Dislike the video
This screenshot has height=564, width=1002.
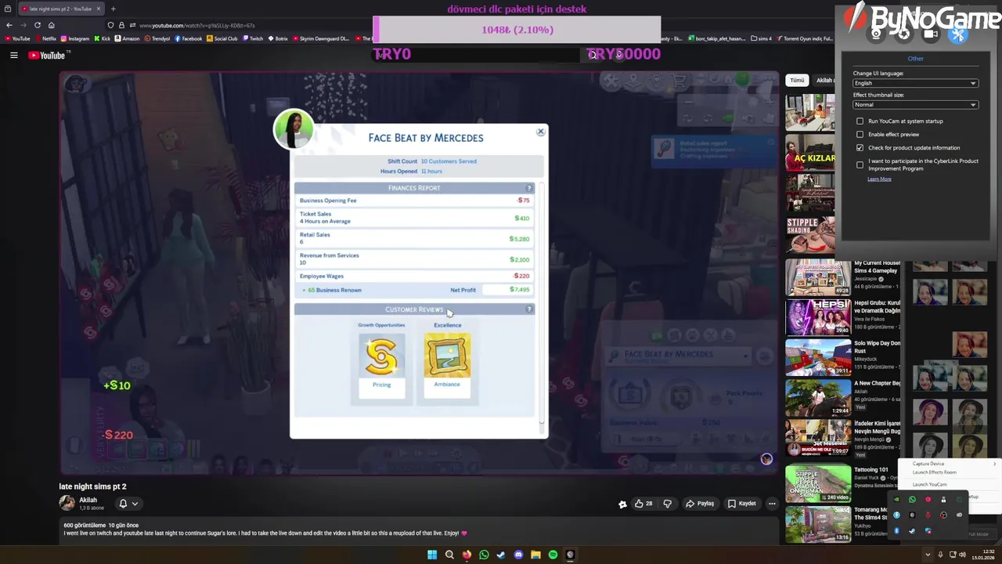tap(668, 504)
